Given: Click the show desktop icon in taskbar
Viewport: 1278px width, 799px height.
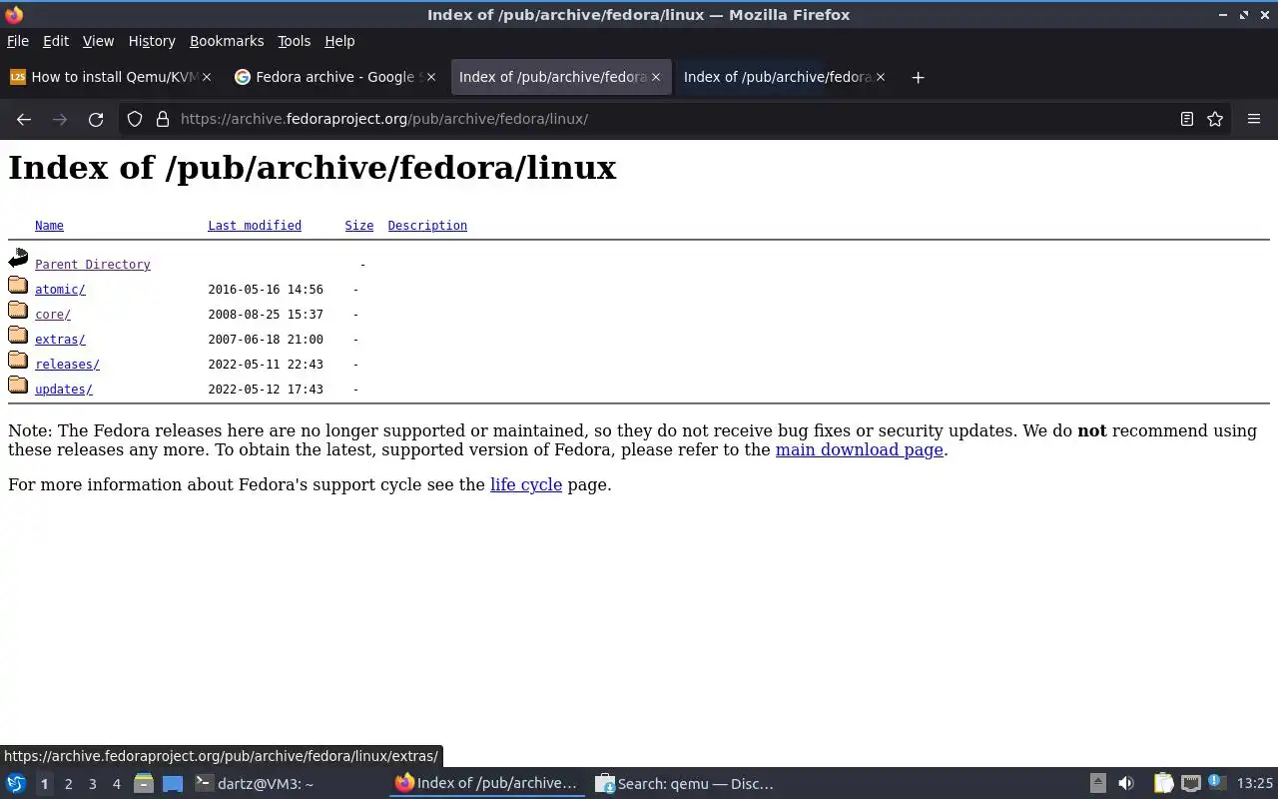Looking at the screenshot, I should click(x=173, y=784).
